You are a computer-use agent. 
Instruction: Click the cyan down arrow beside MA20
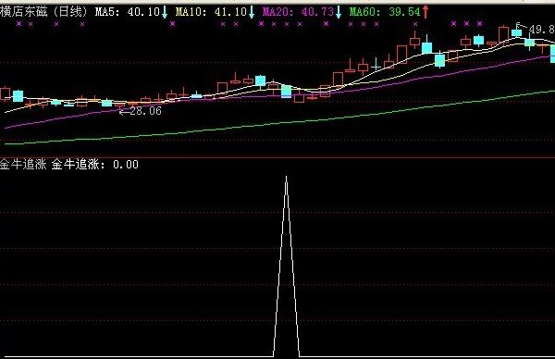[339, 12]
